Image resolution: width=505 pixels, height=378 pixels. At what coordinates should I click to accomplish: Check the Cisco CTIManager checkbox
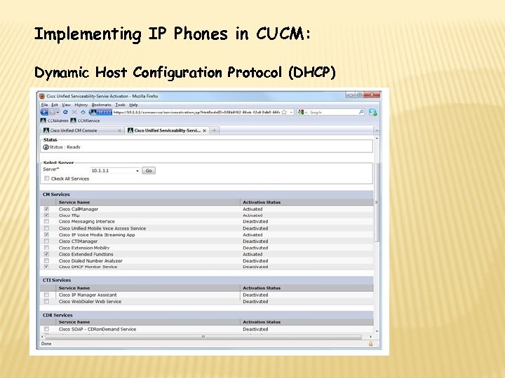tap(46, 241)
